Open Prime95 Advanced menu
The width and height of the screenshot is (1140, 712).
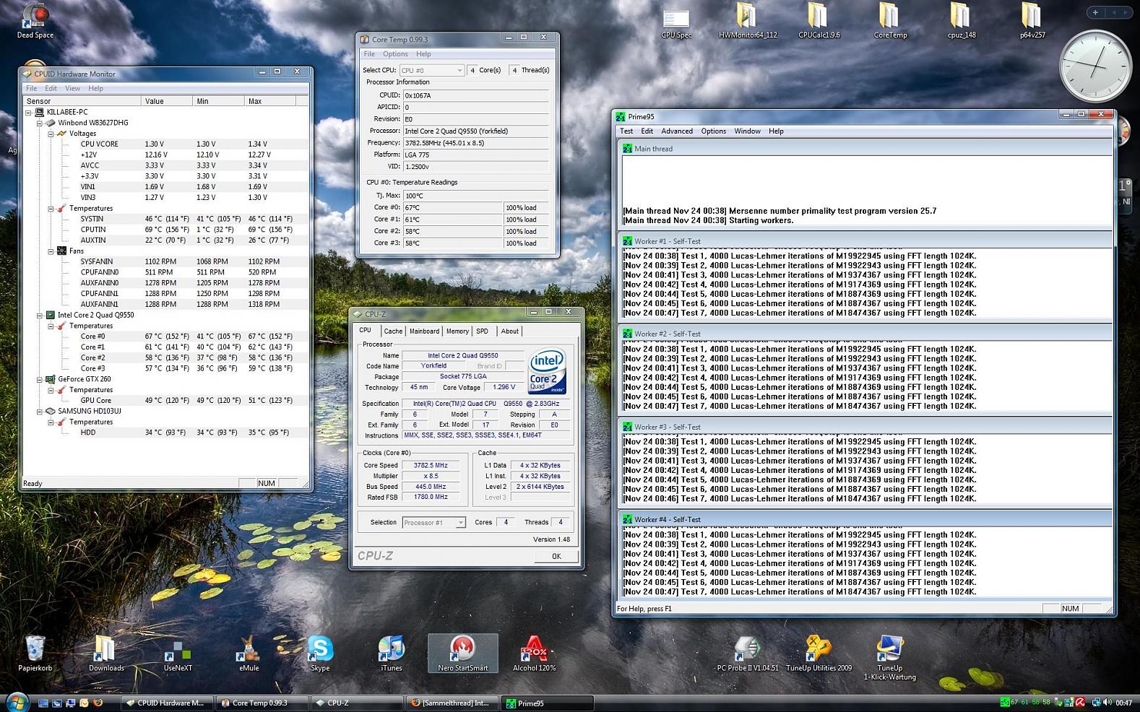click(677, 131)
